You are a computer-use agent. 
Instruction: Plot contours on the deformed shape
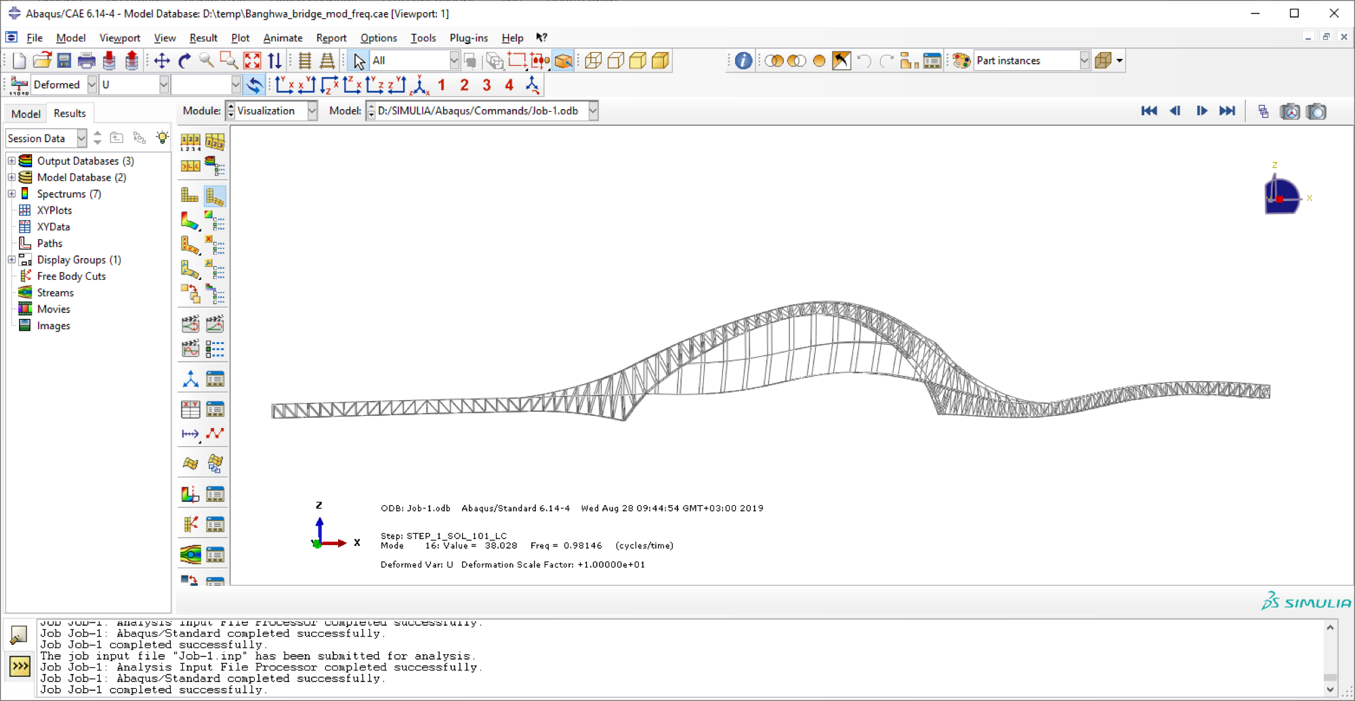pyautogui.click(x=190, y=221)
